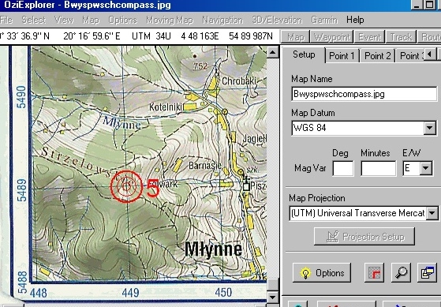Click the overlapping windows icon beside magnifier

pos(427,272)
